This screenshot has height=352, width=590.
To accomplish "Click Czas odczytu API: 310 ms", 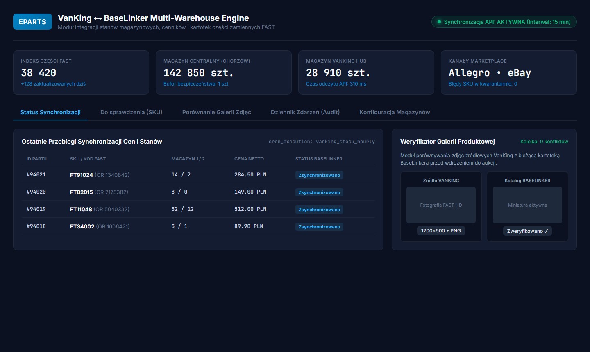I will coord(336,84).
